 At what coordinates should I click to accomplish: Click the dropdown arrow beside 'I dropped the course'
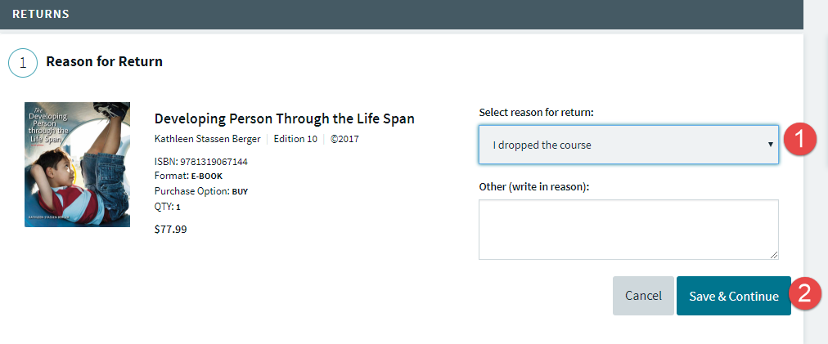pos(770,145)
